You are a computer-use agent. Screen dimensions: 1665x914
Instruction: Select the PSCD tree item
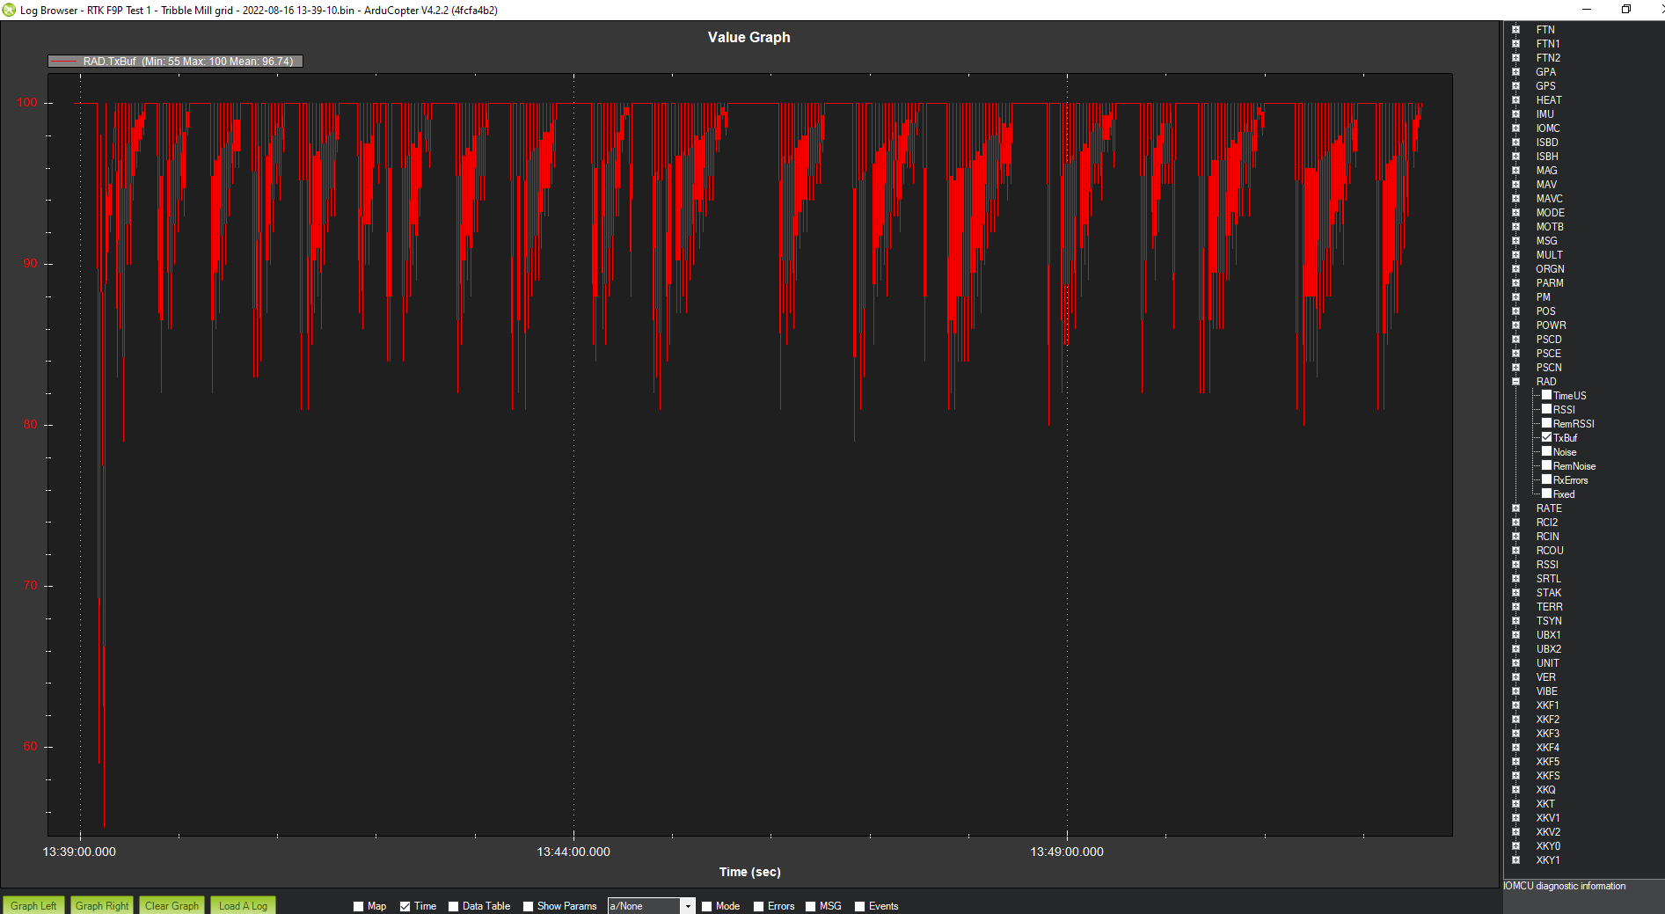(1549, 339)
